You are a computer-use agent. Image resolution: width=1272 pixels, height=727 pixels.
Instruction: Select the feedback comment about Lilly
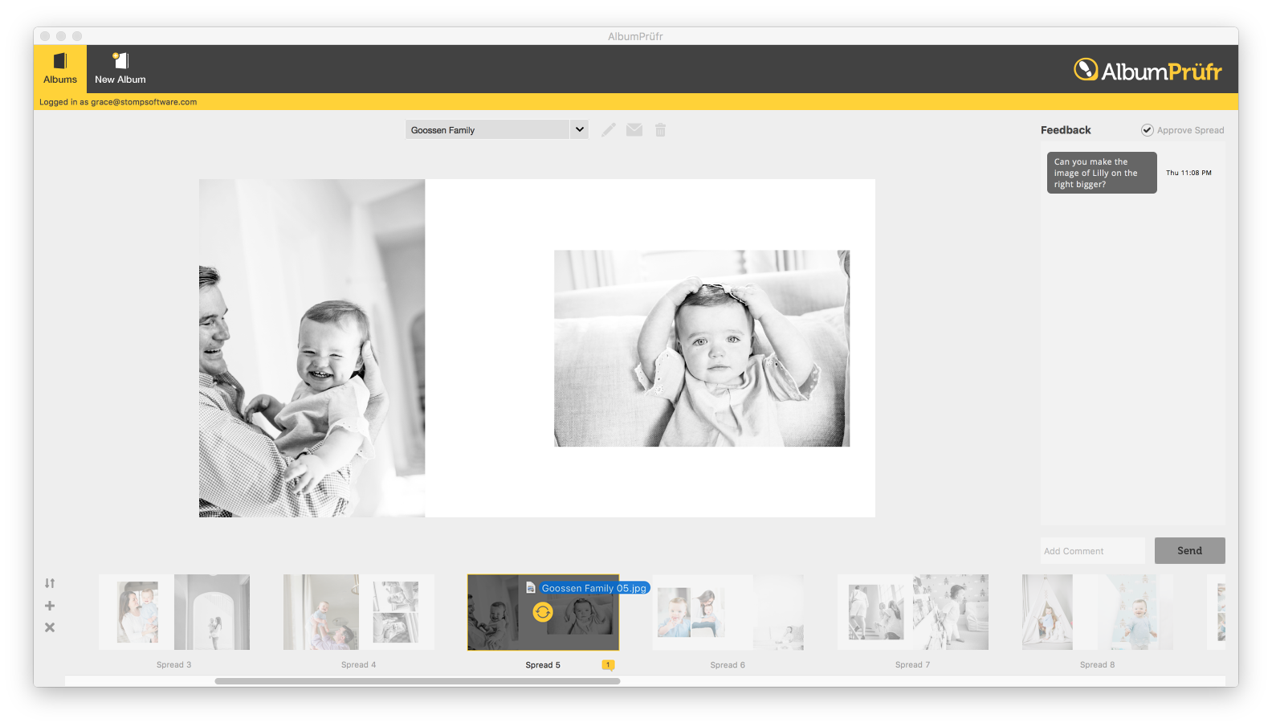1102,173
